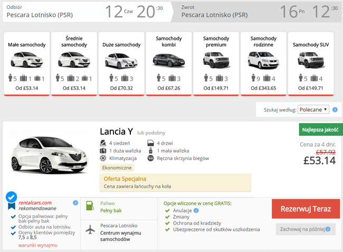Click the green fuel pump icon
343x252 pixels.
pos(90,206)
